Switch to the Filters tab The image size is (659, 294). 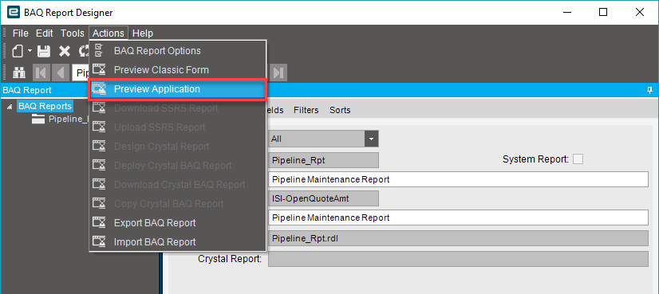coord(306,110)
